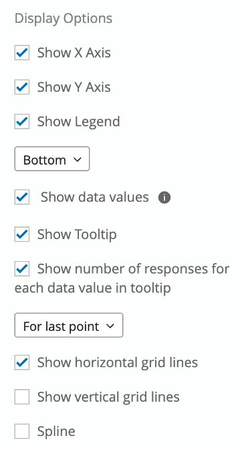
Task: Uncheck the Show data values checkbox
Action: [x=22, y=197]
